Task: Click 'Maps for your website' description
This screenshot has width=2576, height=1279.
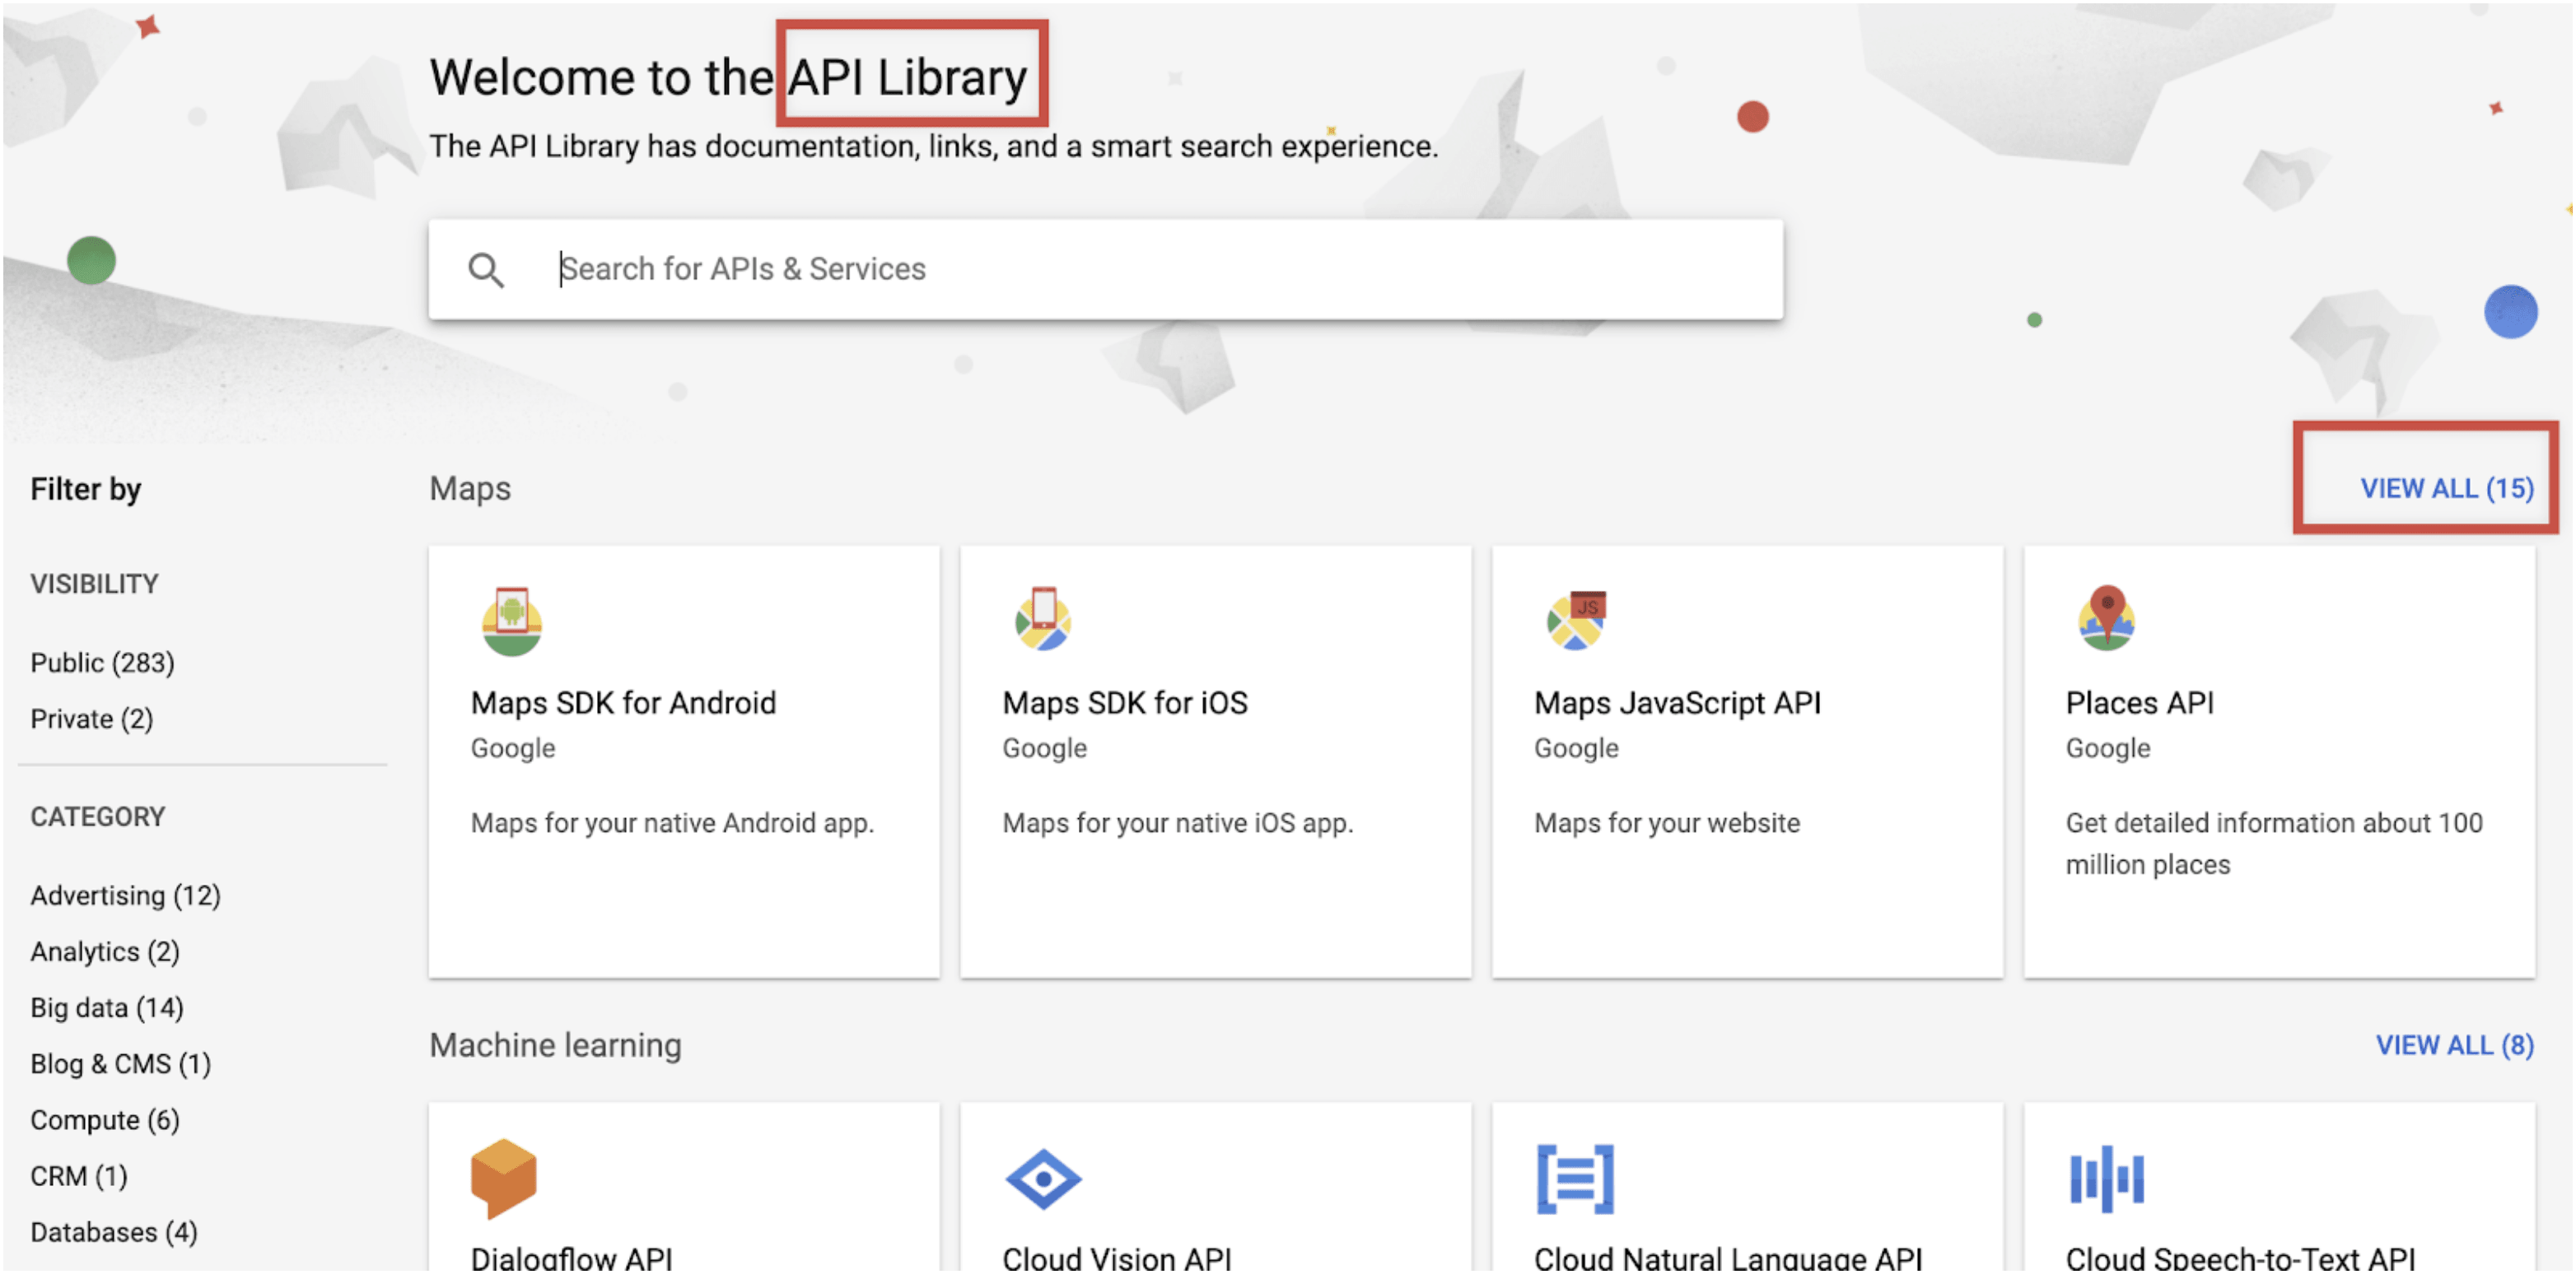Action: pyautogui.click(x=1667, y=822)
